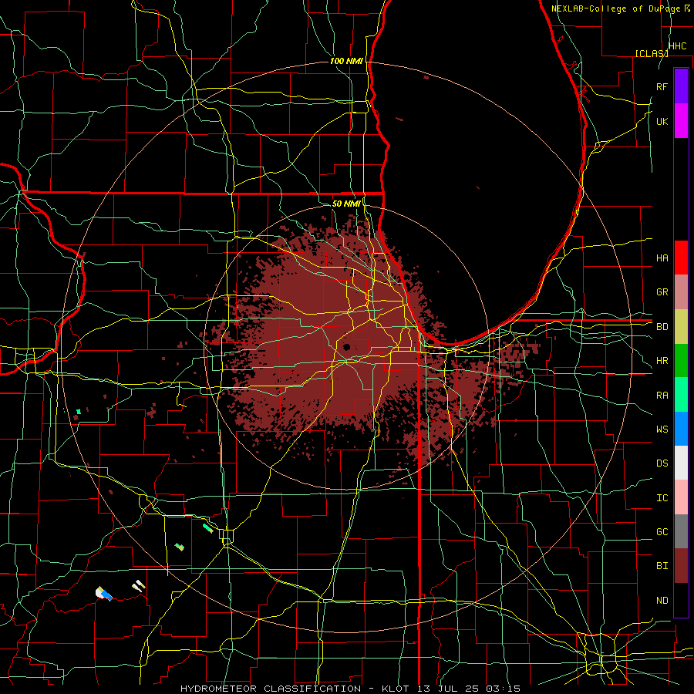The height and width of the screenshot is (694, 694).
Task: Click the black radar site dot
Action: [x=346, y=347]
